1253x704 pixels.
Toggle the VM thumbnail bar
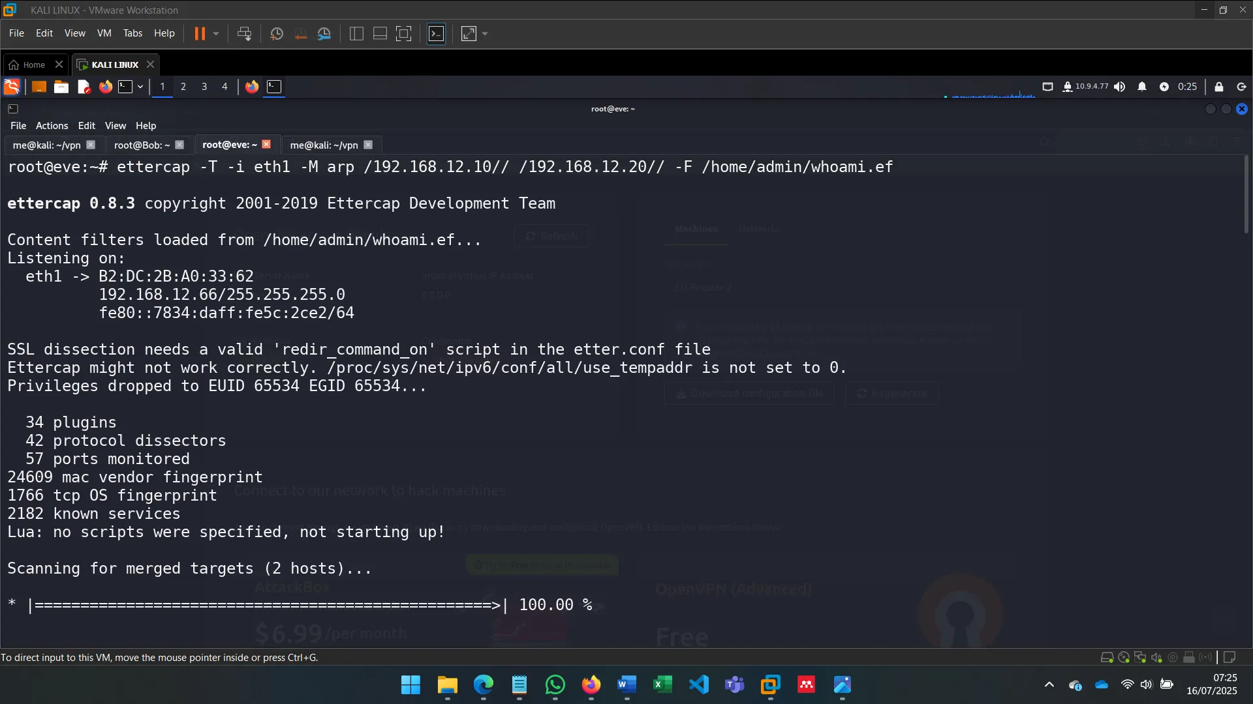(379, 33)
